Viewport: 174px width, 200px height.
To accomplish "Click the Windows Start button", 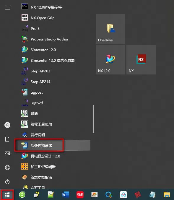I will pos(7,195).
